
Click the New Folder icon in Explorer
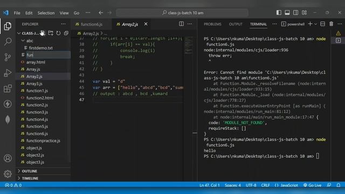pos(50,33)
